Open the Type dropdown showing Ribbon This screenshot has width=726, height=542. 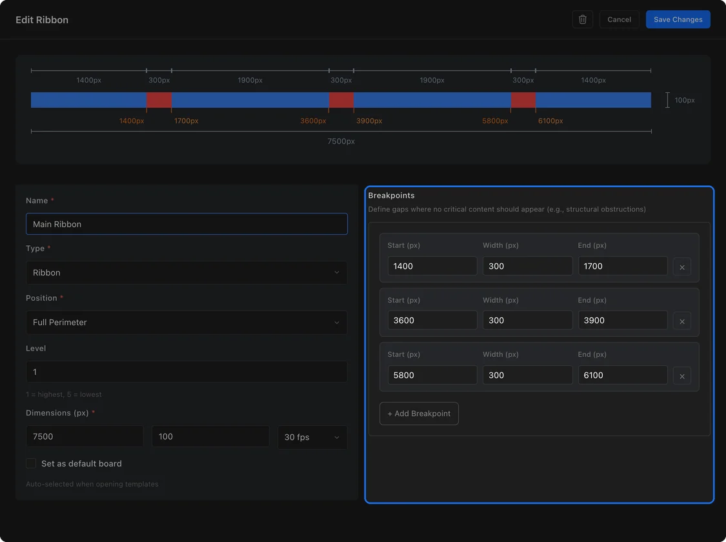coord(187,273)
